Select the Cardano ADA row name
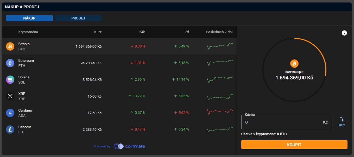Image resolution: width=354 pixels, height=157 pixels. point(25,113)
